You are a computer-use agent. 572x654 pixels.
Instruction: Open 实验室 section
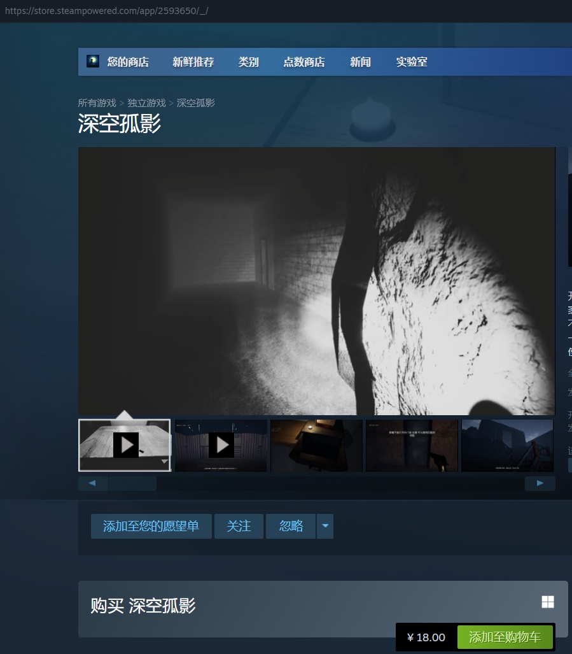click(x=412, y=62)
